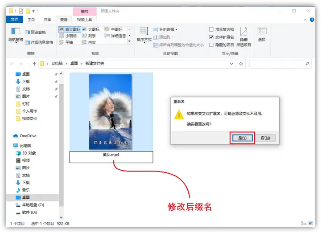321x233 pixels.
Task: Click the 导航窗格 navigation pane icon
Action: (16, 33)
